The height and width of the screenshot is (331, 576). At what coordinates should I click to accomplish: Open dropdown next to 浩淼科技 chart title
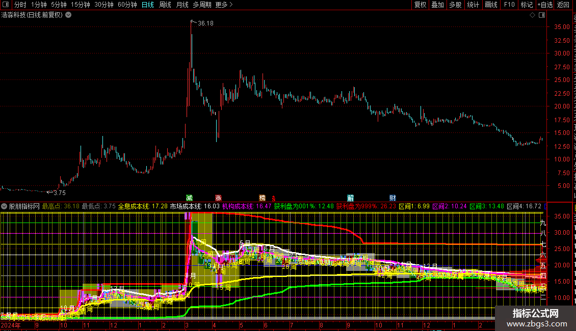[69, 15]
